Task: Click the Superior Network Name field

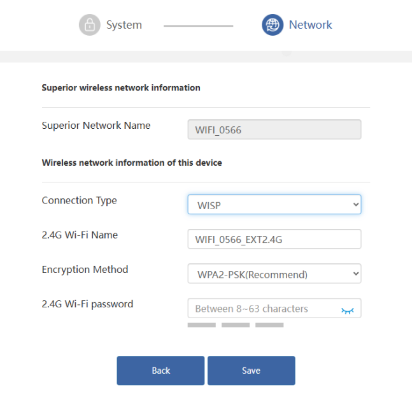Action: point(274,129)
